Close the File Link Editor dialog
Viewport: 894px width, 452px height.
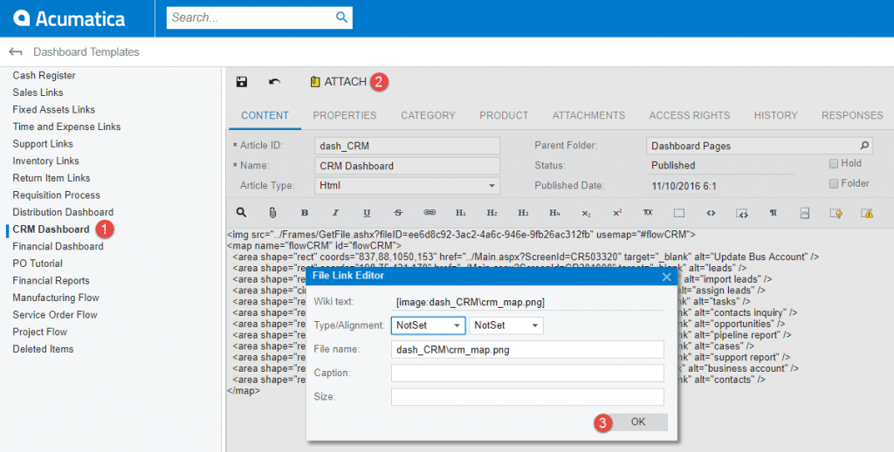(666, 277)
